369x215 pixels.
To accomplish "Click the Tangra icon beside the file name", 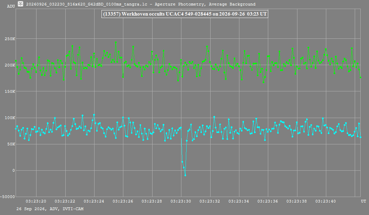I will 20,4.
